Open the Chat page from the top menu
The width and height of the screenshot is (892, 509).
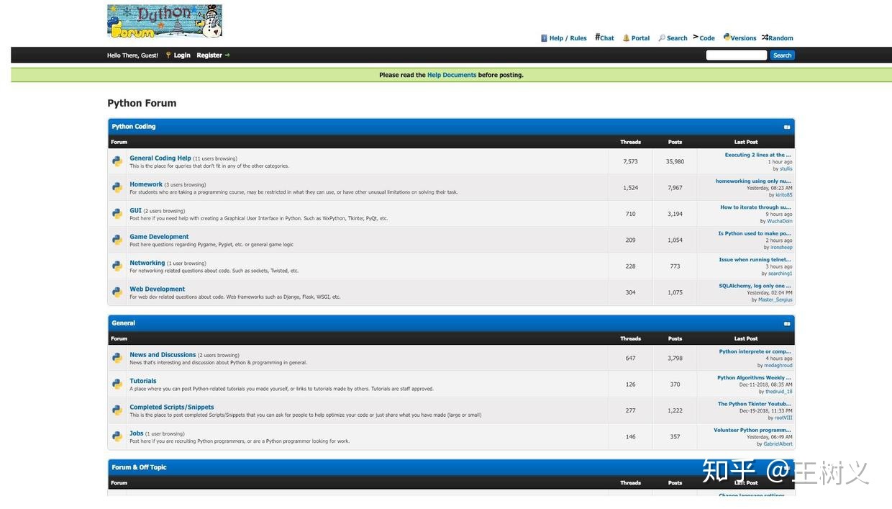604,37
